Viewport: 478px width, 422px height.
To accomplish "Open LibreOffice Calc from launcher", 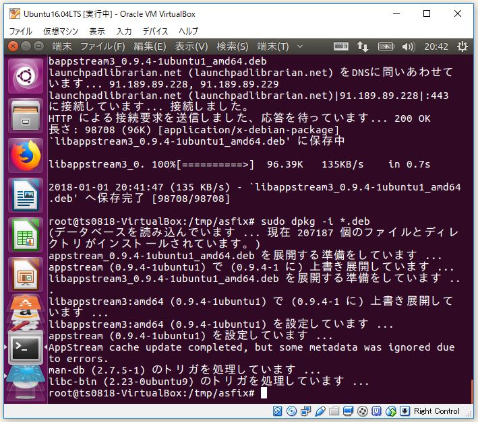I will click(x=26, y=235).
